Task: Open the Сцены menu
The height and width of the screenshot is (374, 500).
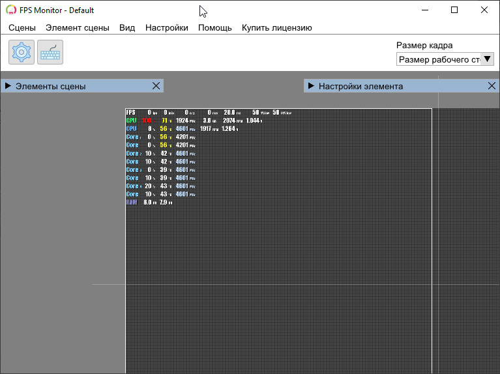Action: pos(22,28)
